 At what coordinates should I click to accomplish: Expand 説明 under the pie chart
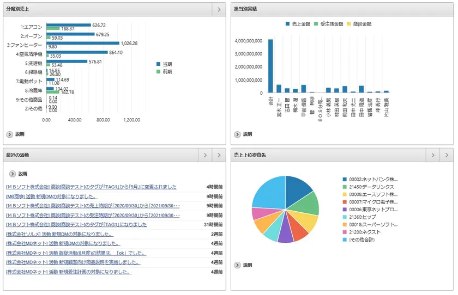click(243, 265)
